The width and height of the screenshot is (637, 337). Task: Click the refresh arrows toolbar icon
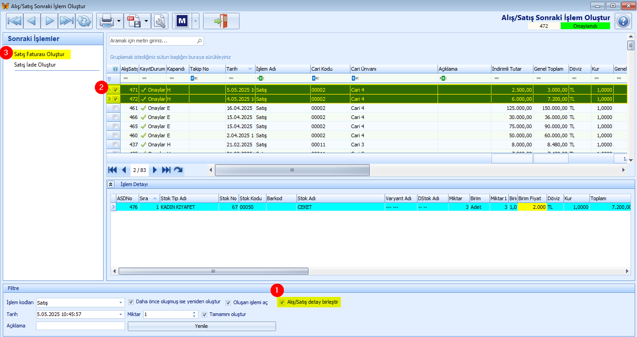coord(84,21)
